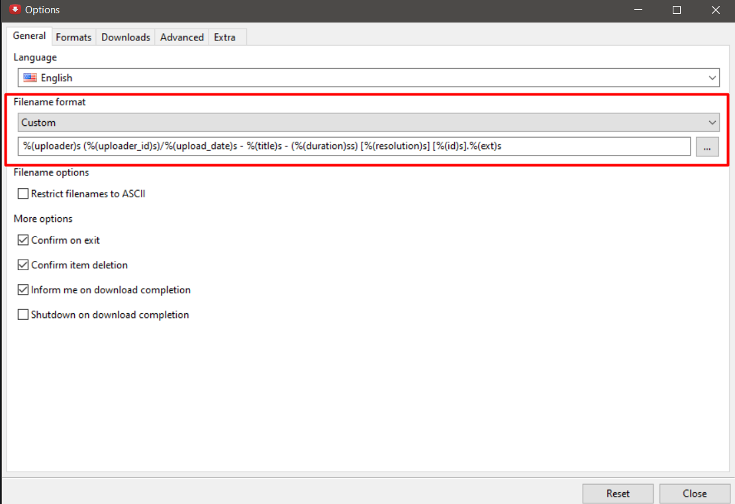The height and width of the screenshot is (504, 735).
Task: Enable Shutdown on download completion
Action: tap(23, 315)
